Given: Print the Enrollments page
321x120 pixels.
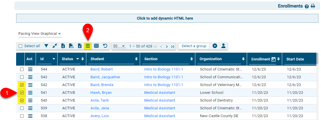Looking at the screenshot, I should [313, 6].
